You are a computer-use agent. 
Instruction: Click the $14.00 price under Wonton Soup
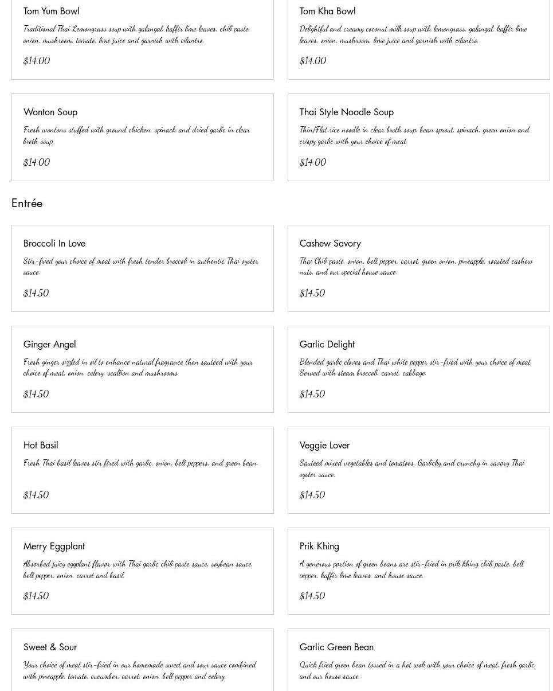pos(37,162)
